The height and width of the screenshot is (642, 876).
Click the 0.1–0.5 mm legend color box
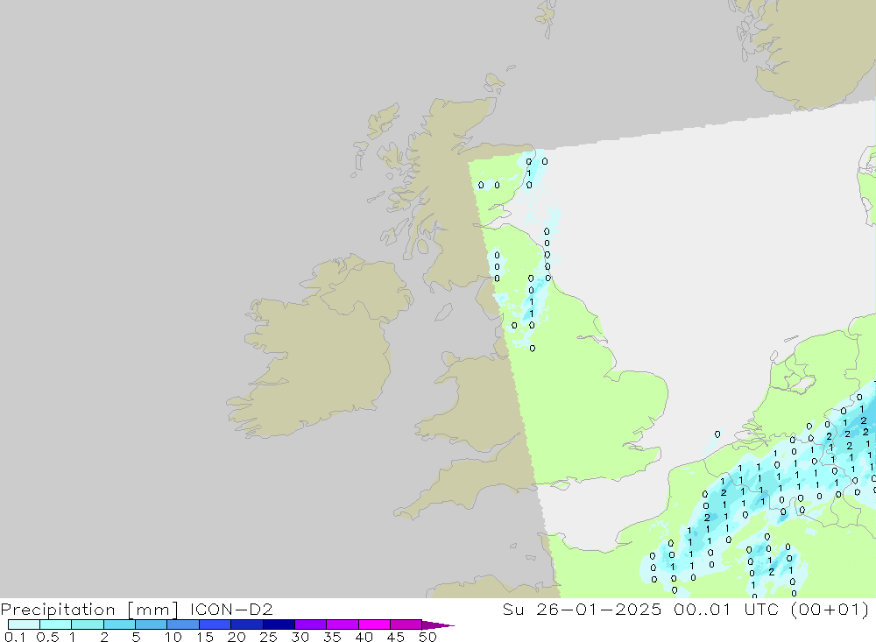click(x=24, y=624)
